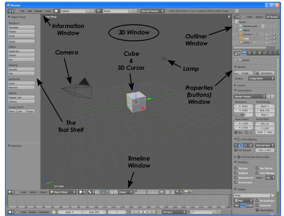This screenshot has height=216, width=284.
Task: Click the Translate button in Tool Shelf
Action: [21, 27]
